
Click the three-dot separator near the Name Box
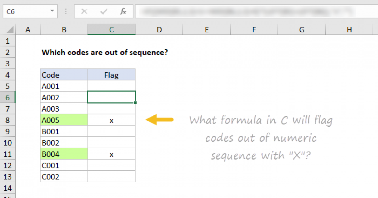[66, 11]
